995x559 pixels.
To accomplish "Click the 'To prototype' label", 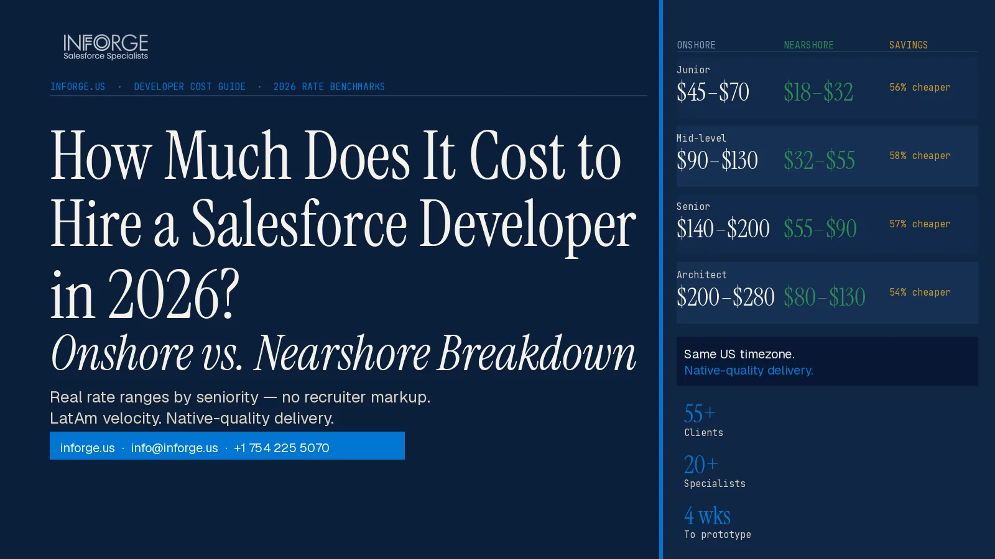I will click(718, 535).
